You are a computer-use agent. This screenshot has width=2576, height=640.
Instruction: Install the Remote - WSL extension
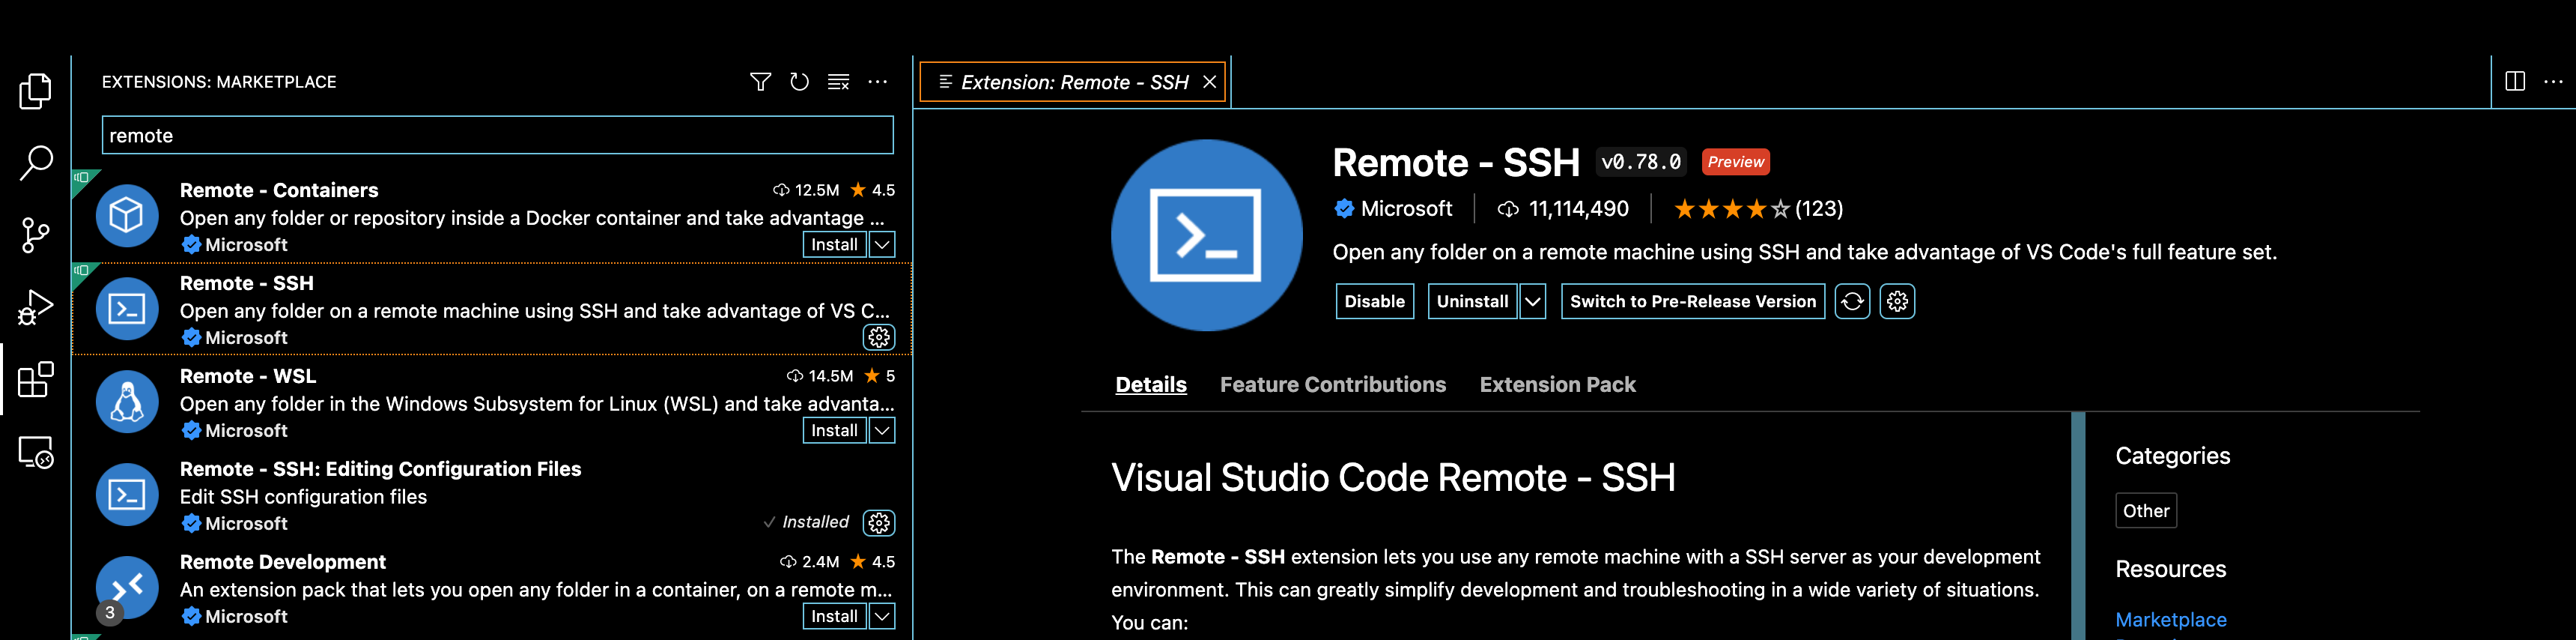(834, 431)
